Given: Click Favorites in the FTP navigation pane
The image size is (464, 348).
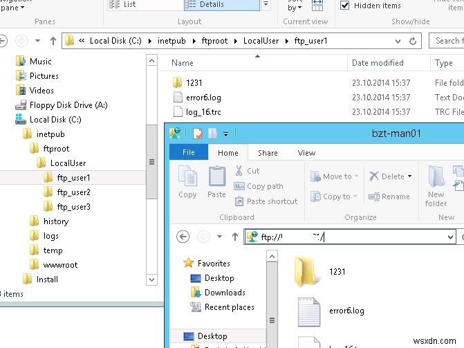Looking at the screenshot, I should click(x=214, y=264).
